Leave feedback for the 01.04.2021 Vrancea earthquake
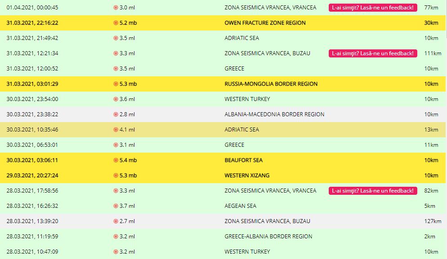Screen dimensions: 447x259 (373, 8)
